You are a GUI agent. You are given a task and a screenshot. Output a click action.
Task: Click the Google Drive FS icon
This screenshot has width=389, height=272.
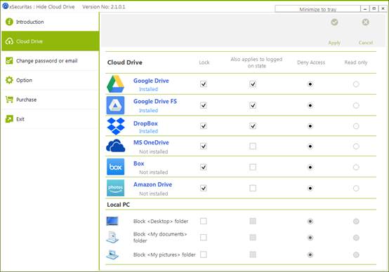coord(115,105)
